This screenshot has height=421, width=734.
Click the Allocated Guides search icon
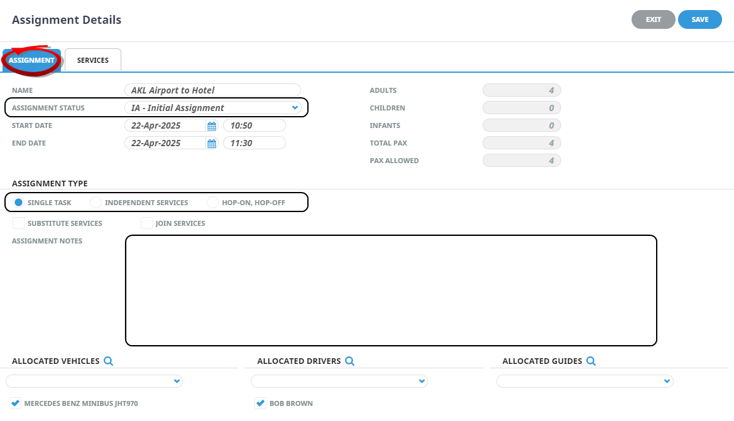tap(591, 361)
